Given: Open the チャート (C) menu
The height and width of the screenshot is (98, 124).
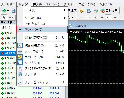Looking at the screenshot, I should pos(53,4).
